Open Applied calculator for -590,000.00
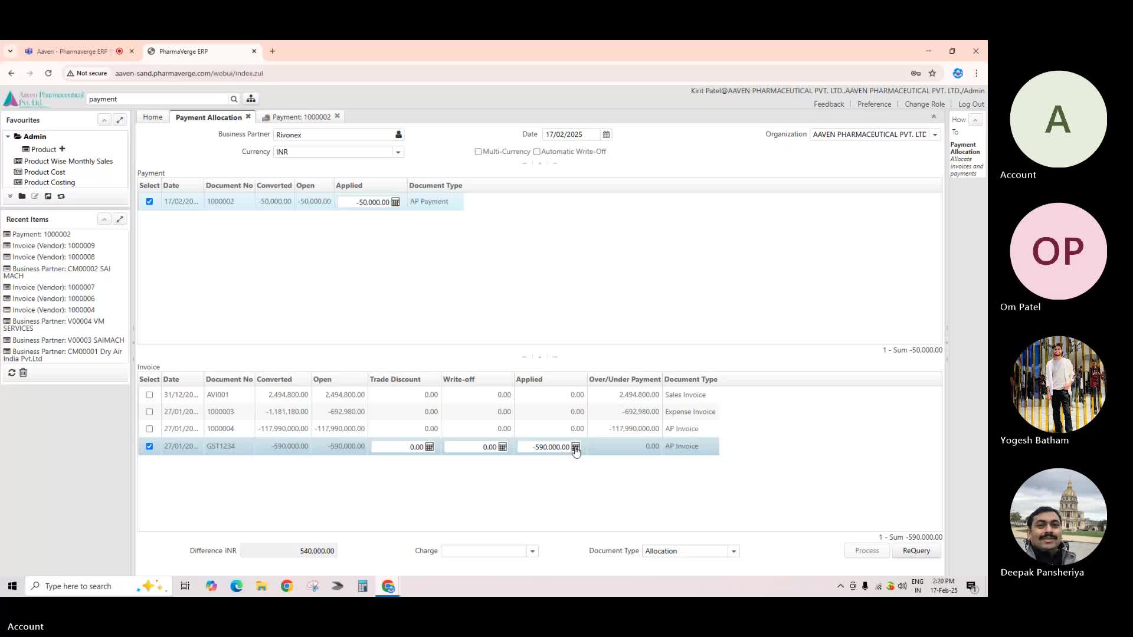This screenshot has height=637, width=1133. [x=575, y=446]
